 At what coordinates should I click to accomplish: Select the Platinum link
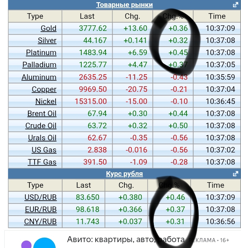[41, 53]
